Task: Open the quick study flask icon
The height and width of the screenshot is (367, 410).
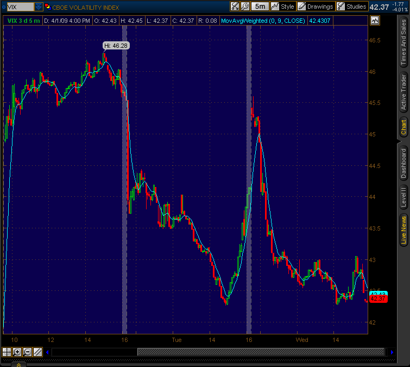Action: pyautogui.click(x=235, y=7)
